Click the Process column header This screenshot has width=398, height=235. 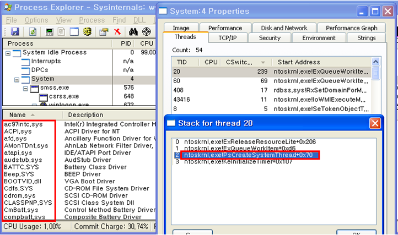click(57, 43)
